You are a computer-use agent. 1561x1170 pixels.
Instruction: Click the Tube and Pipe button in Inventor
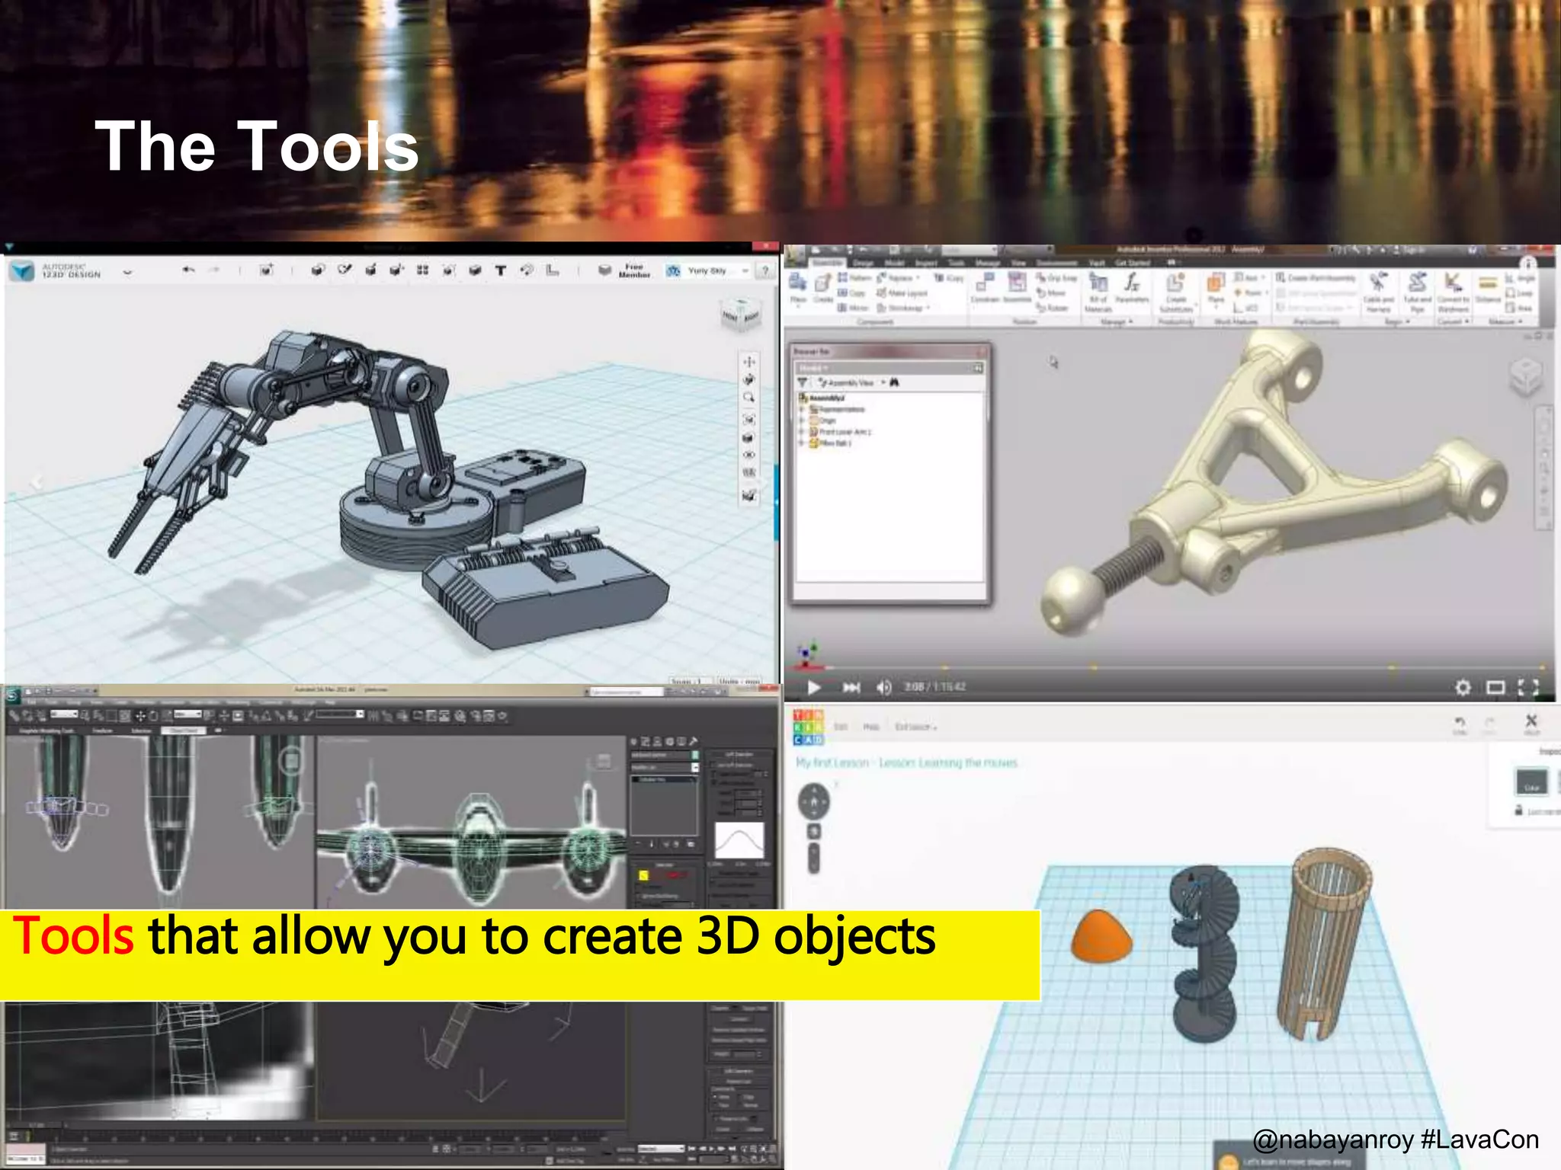pos(1418,292)
